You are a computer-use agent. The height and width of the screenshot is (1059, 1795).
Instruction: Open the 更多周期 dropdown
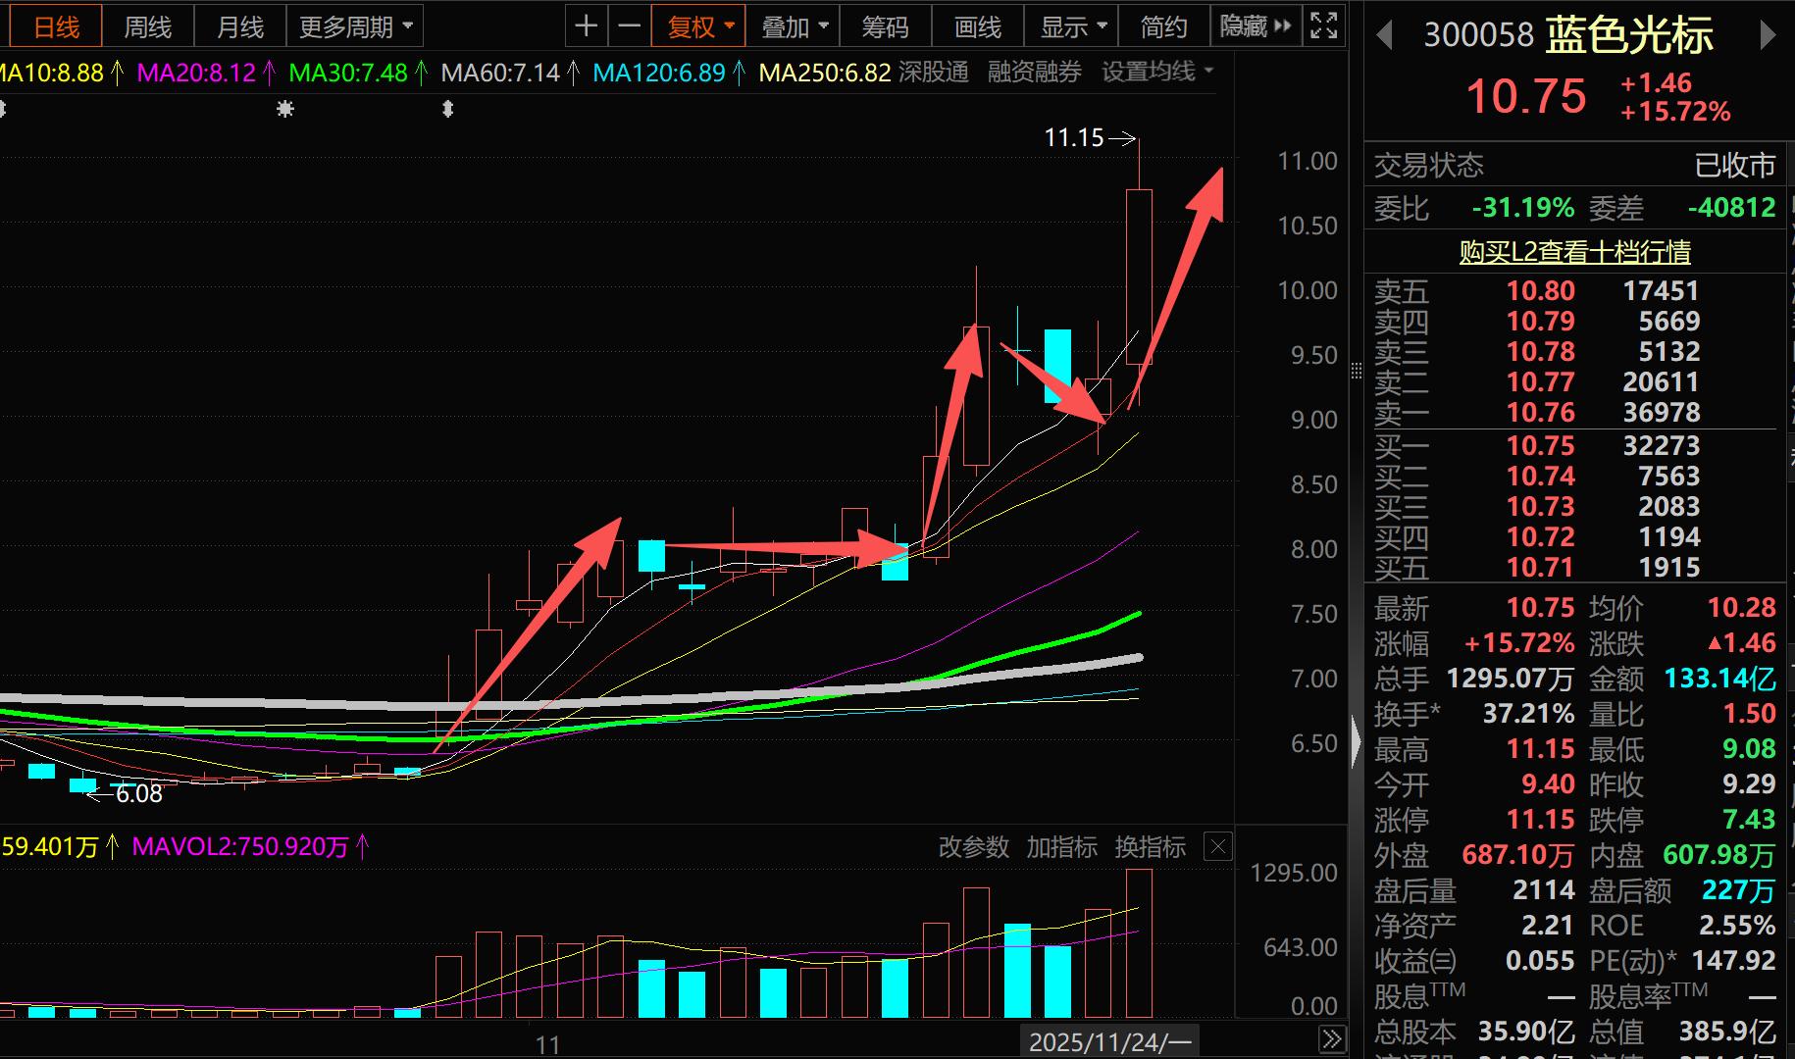355,27
